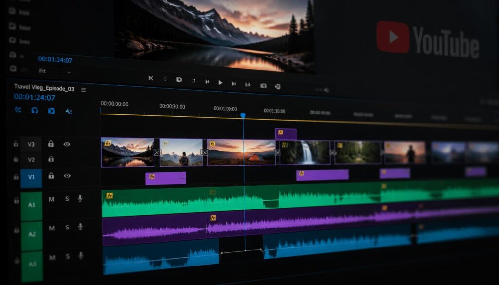Select the green forest clip
Screen dimensions: 499x285
coord(358,152)
